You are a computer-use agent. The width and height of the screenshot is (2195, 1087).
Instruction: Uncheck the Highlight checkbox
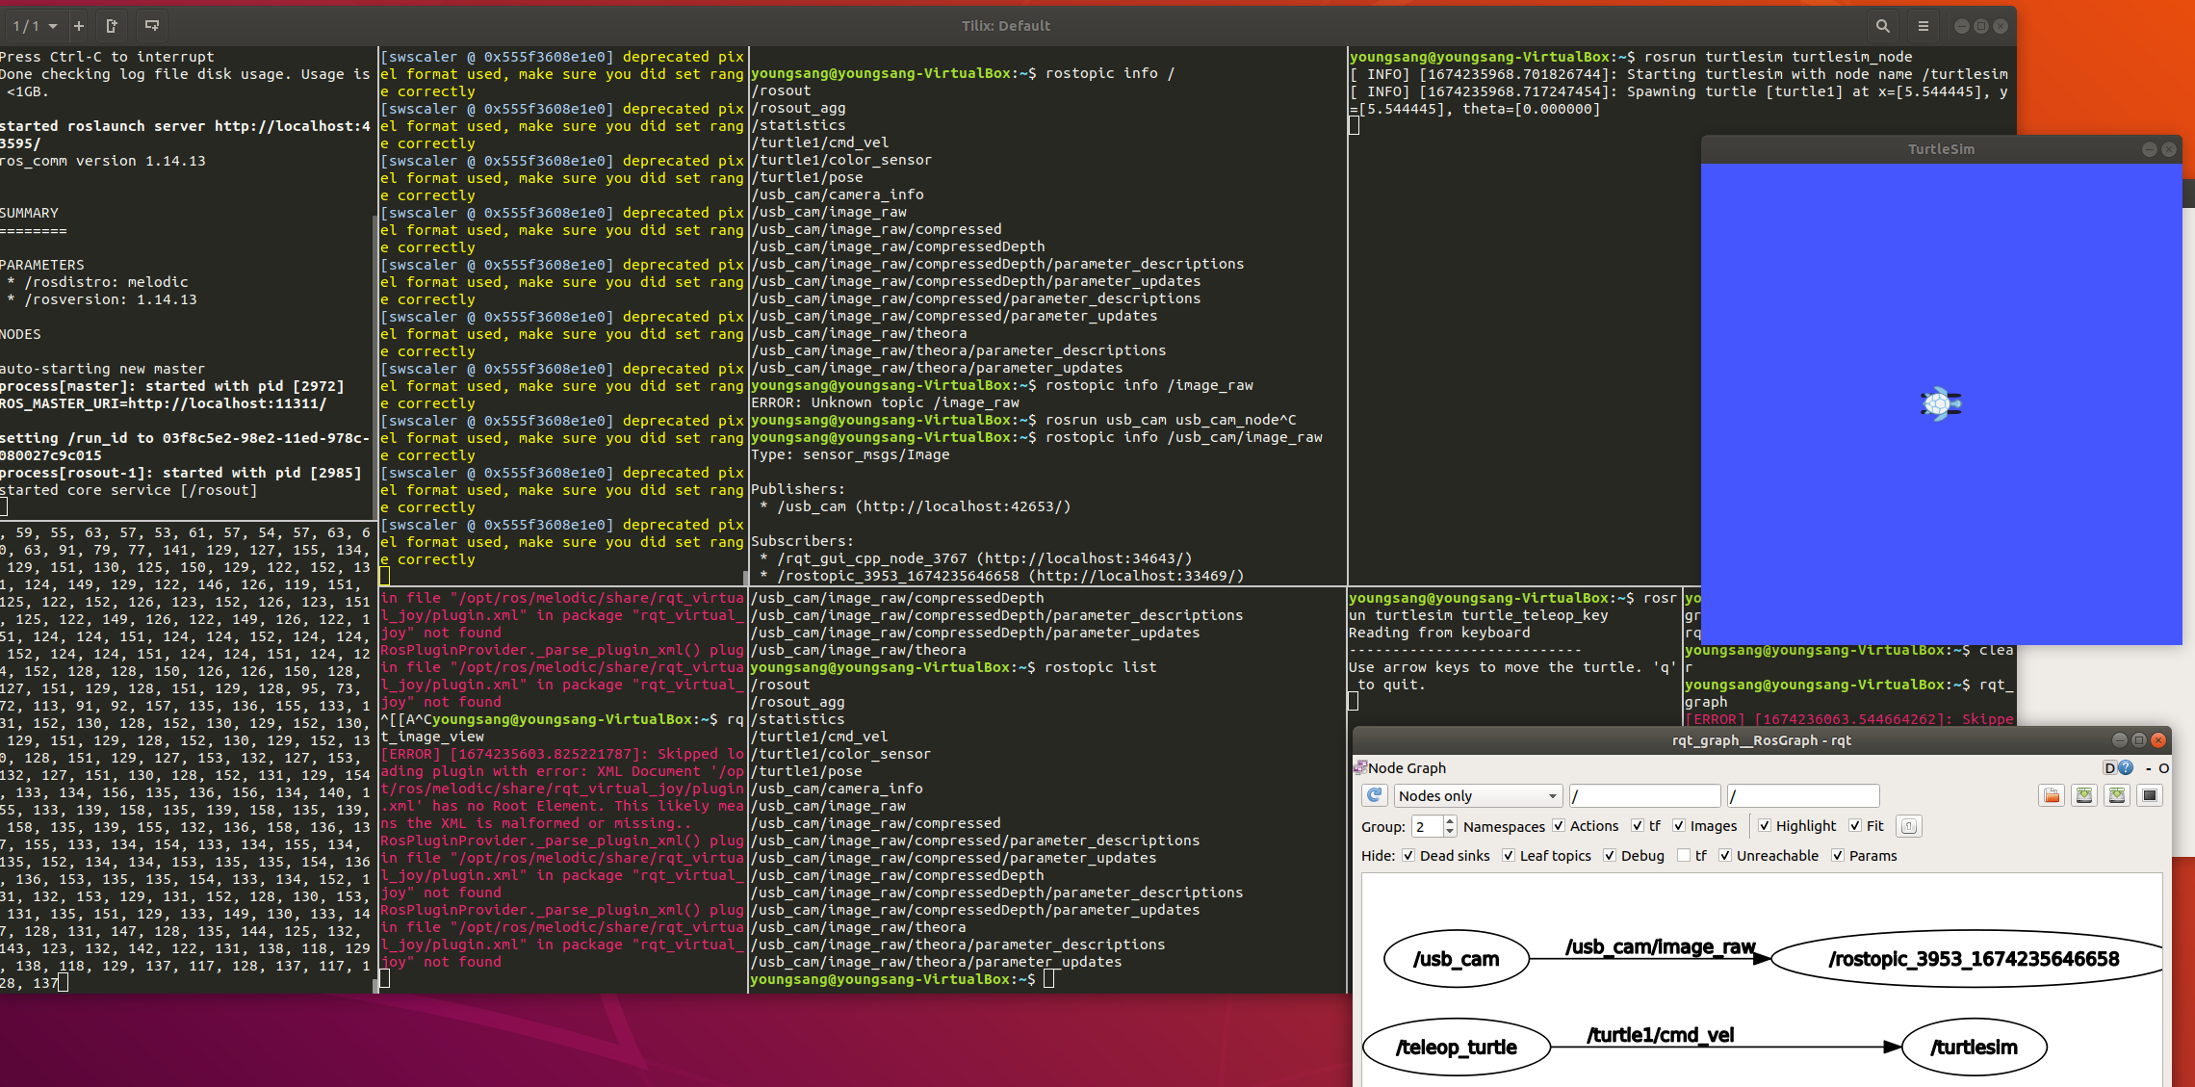click(x=1765, y=826)
